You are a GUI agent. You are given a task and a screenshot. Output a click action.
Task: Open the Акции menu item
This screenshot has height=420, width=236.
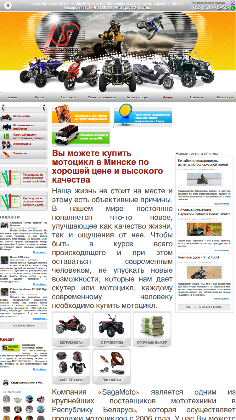(x=168, y=97)
